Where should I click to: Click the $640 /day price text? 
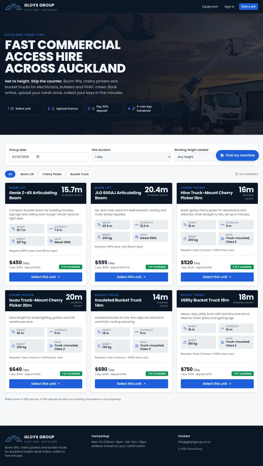pos(19,369)
